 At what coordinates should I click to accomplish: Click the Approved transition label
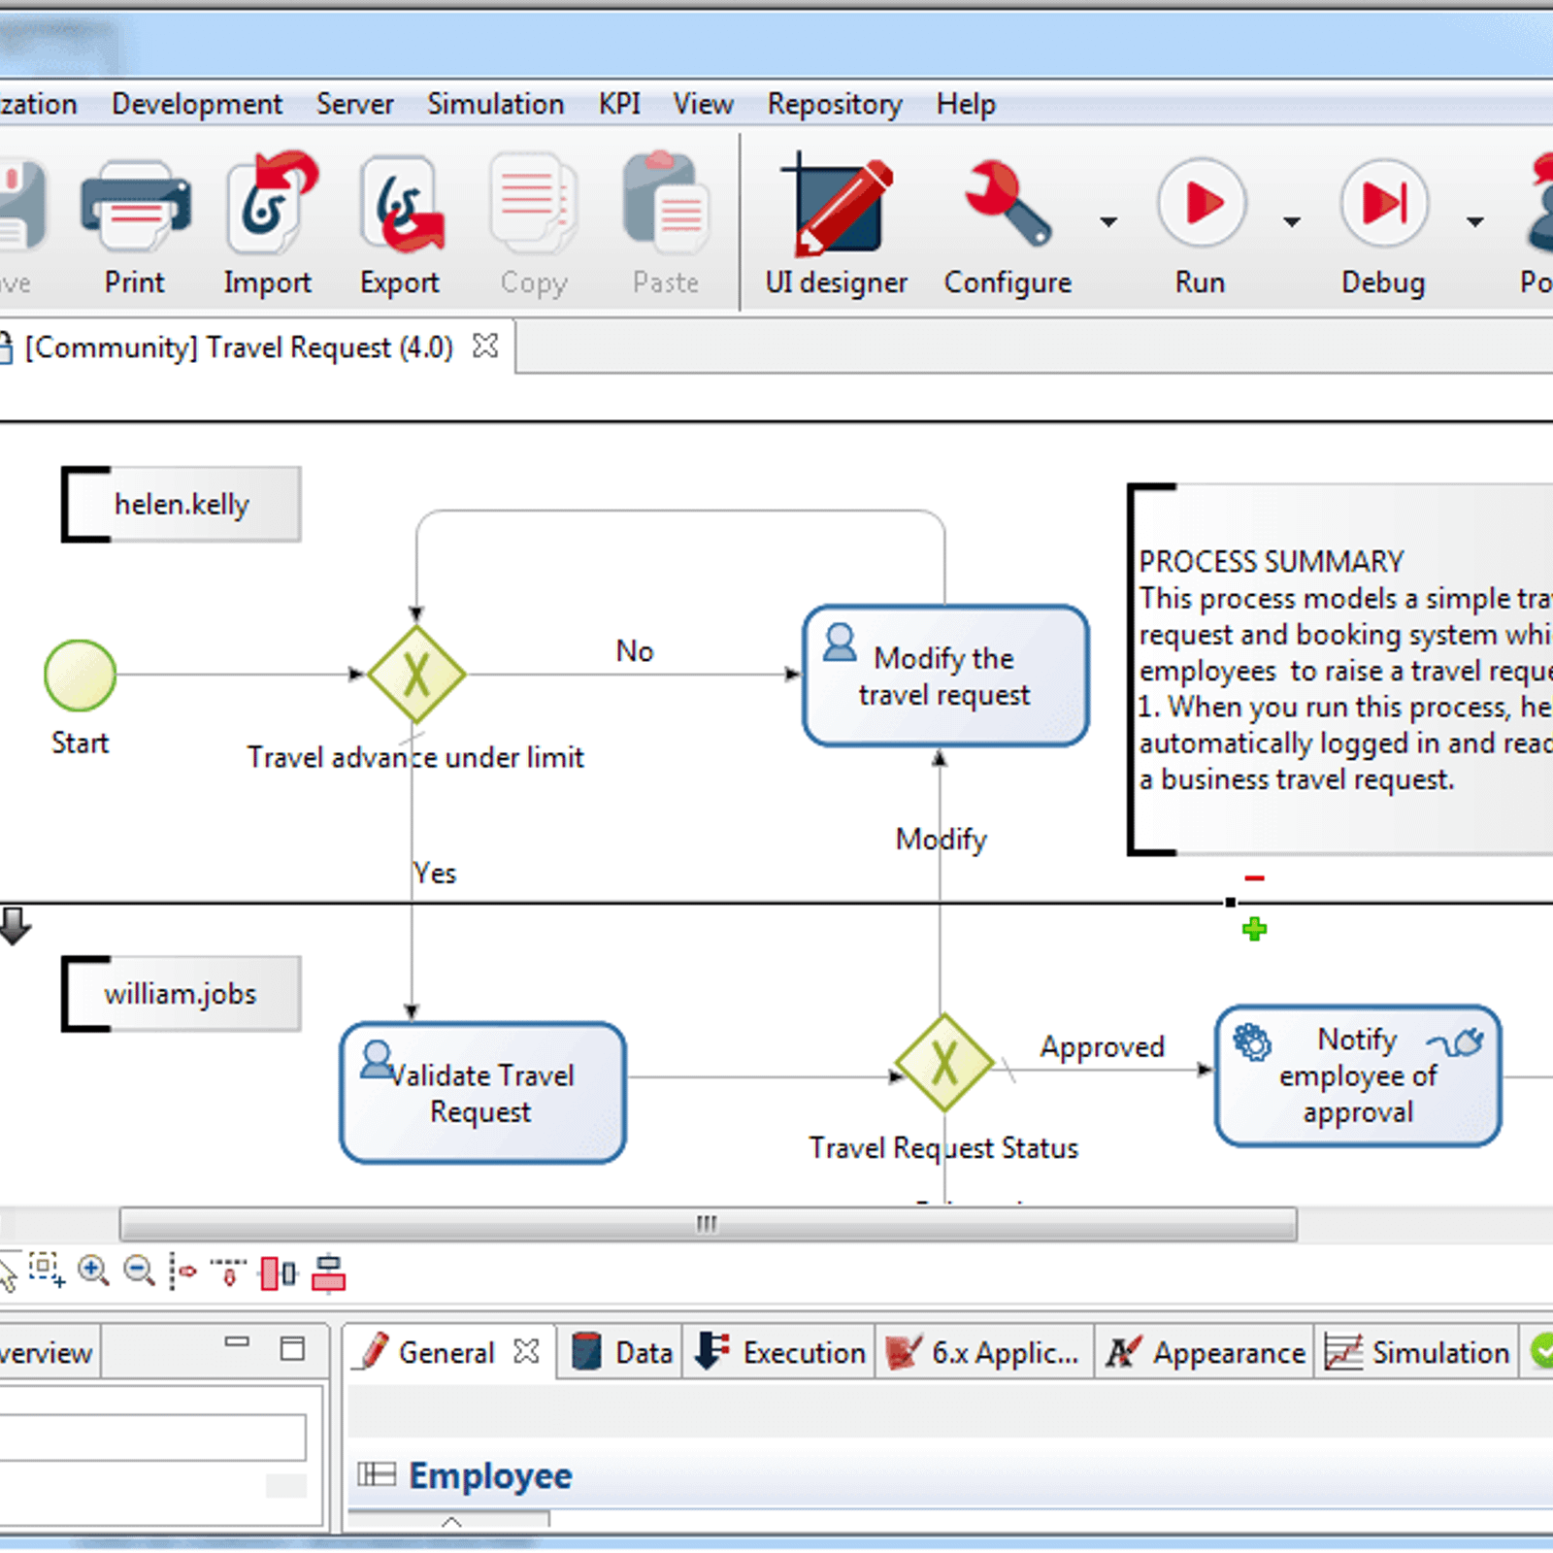click(1103, 1046)
